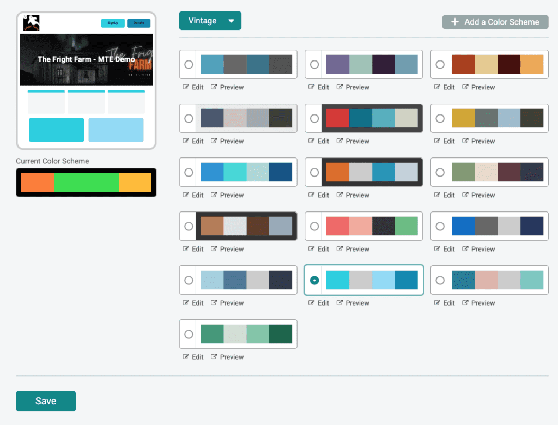Click the Donate button in the site preview
The width and height of the screenshot is (558, 425).
click(138, 23)
